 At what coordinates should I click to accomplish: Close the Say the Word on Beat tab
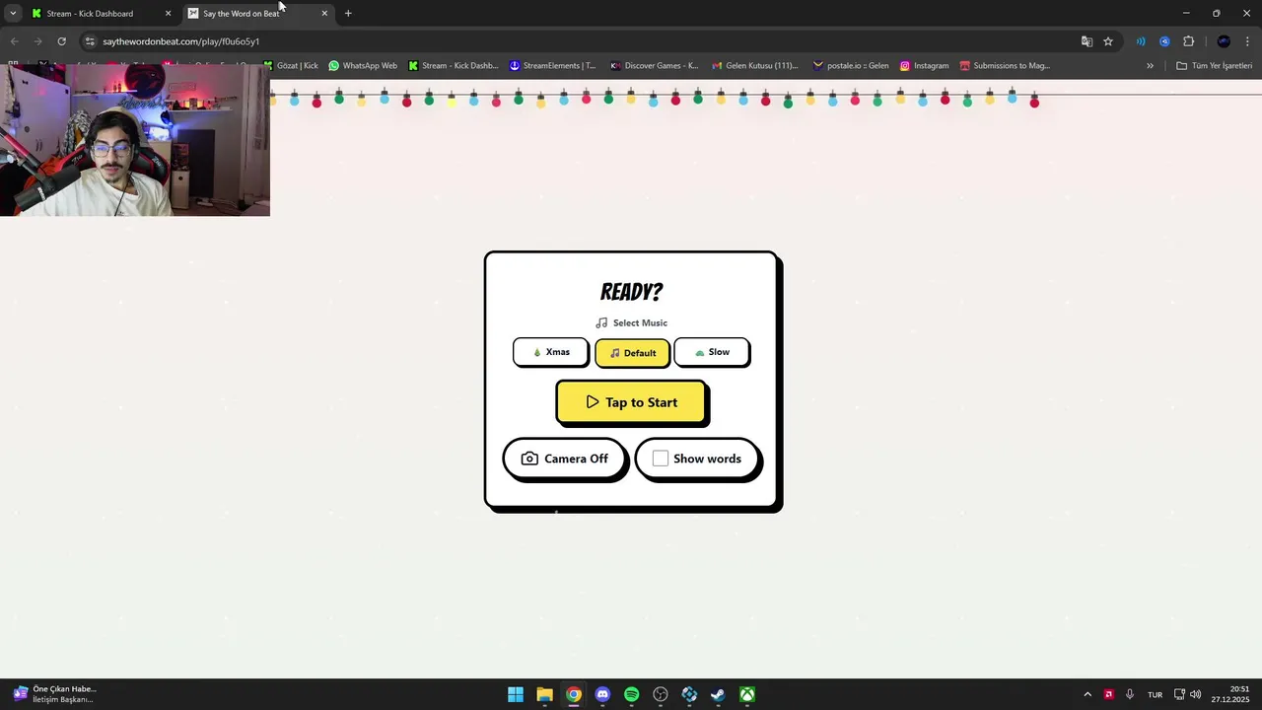coord(324,14)
